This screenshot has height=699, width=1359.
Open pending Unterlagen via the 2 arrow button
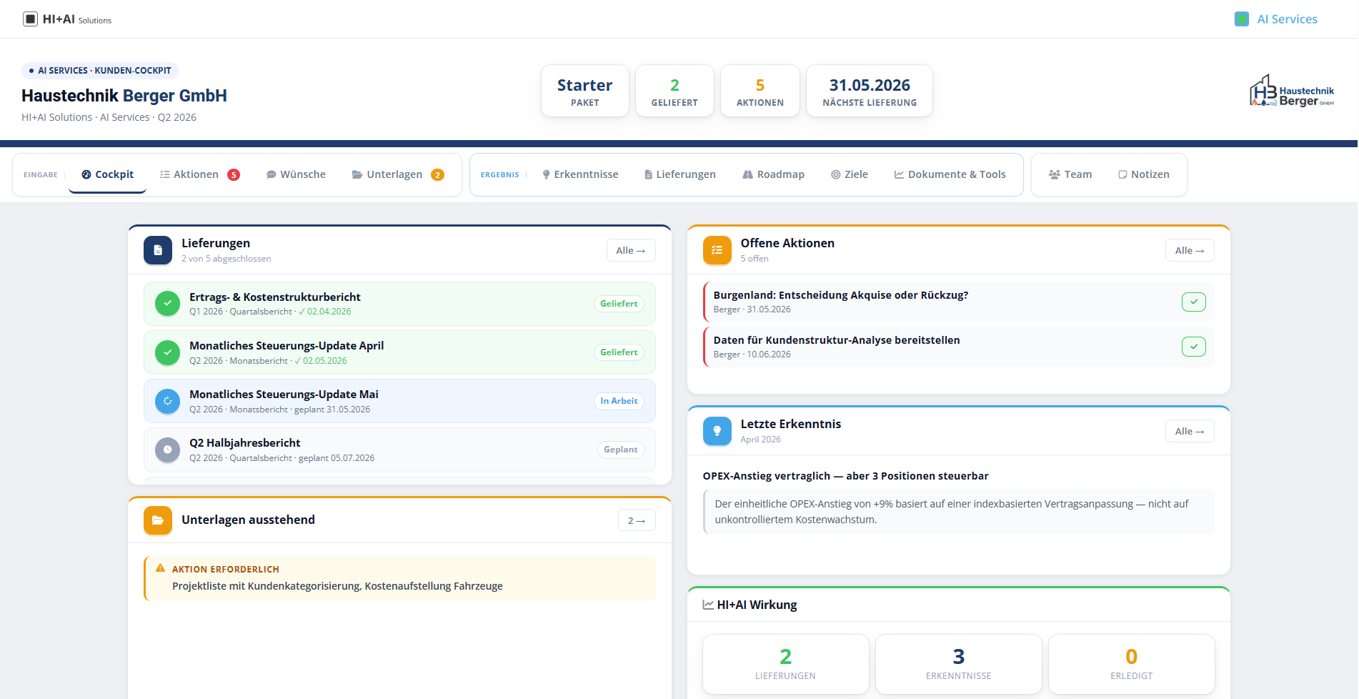tap(637, 520)
